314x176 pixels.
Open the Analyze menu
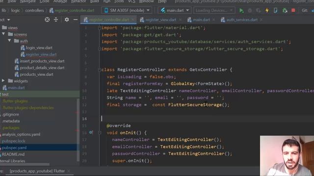tap(60, 1)
